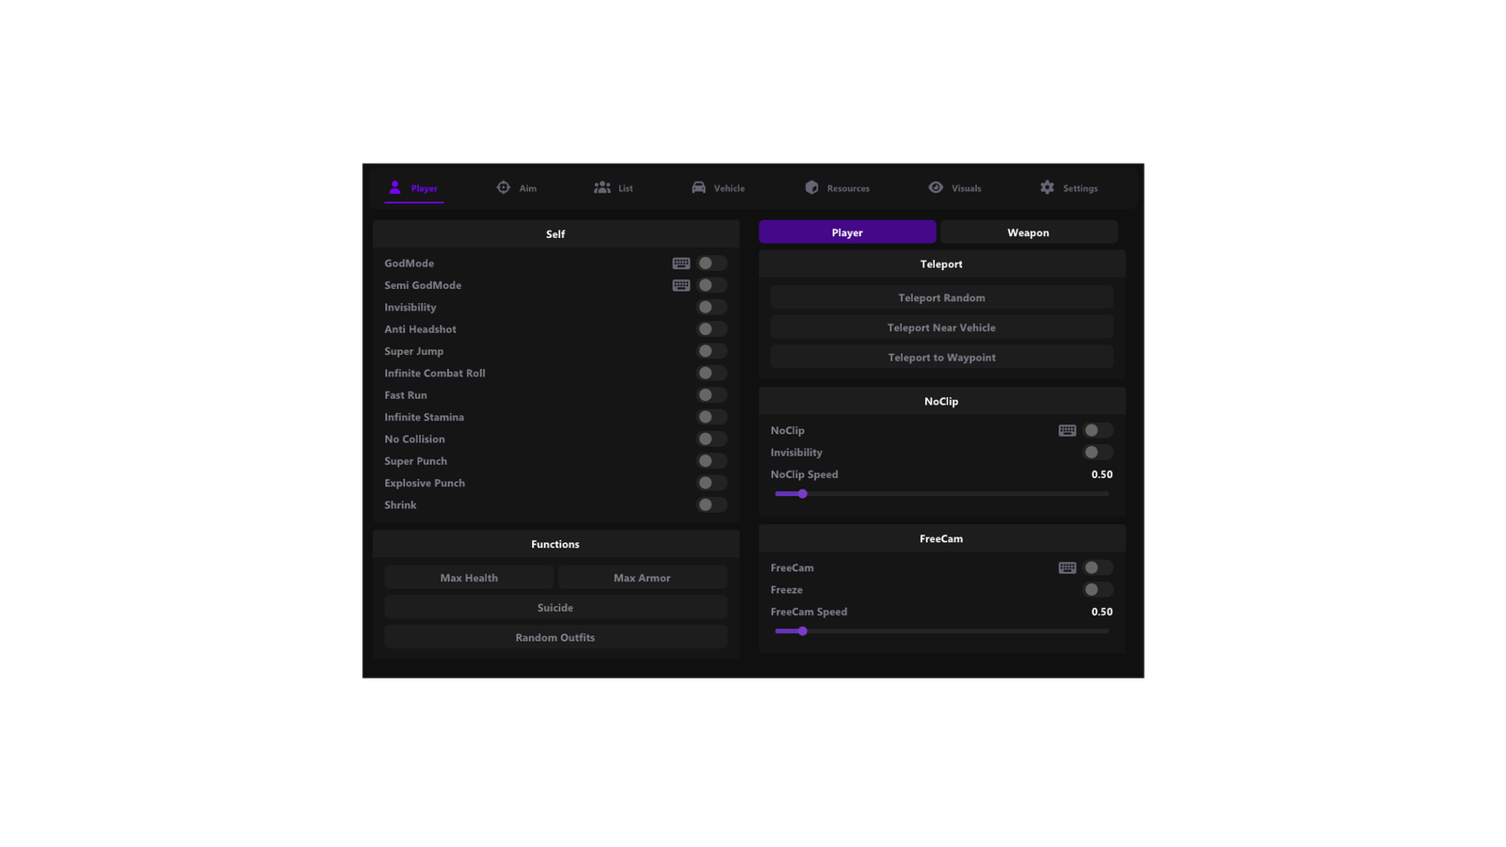Click the List tab people icon
The image size is (1506, 847).
(x=602, y=188)
